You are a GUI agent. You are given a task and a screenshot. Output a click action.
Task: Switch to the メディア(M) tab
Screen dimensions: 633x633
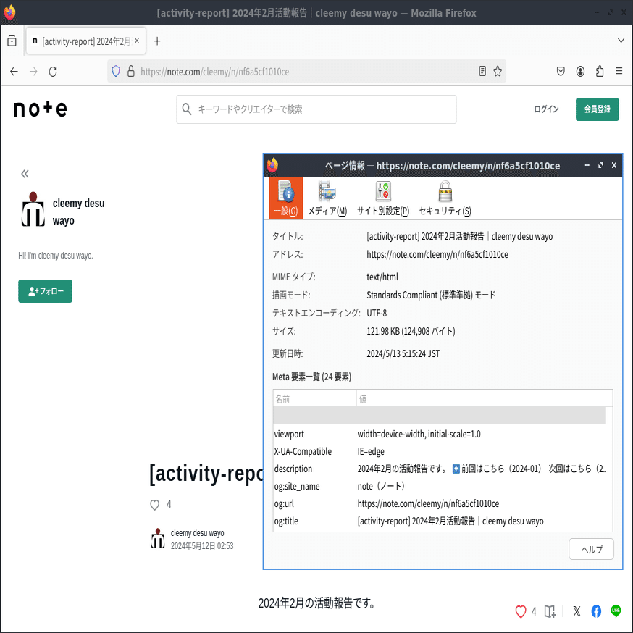coord(327,198)
